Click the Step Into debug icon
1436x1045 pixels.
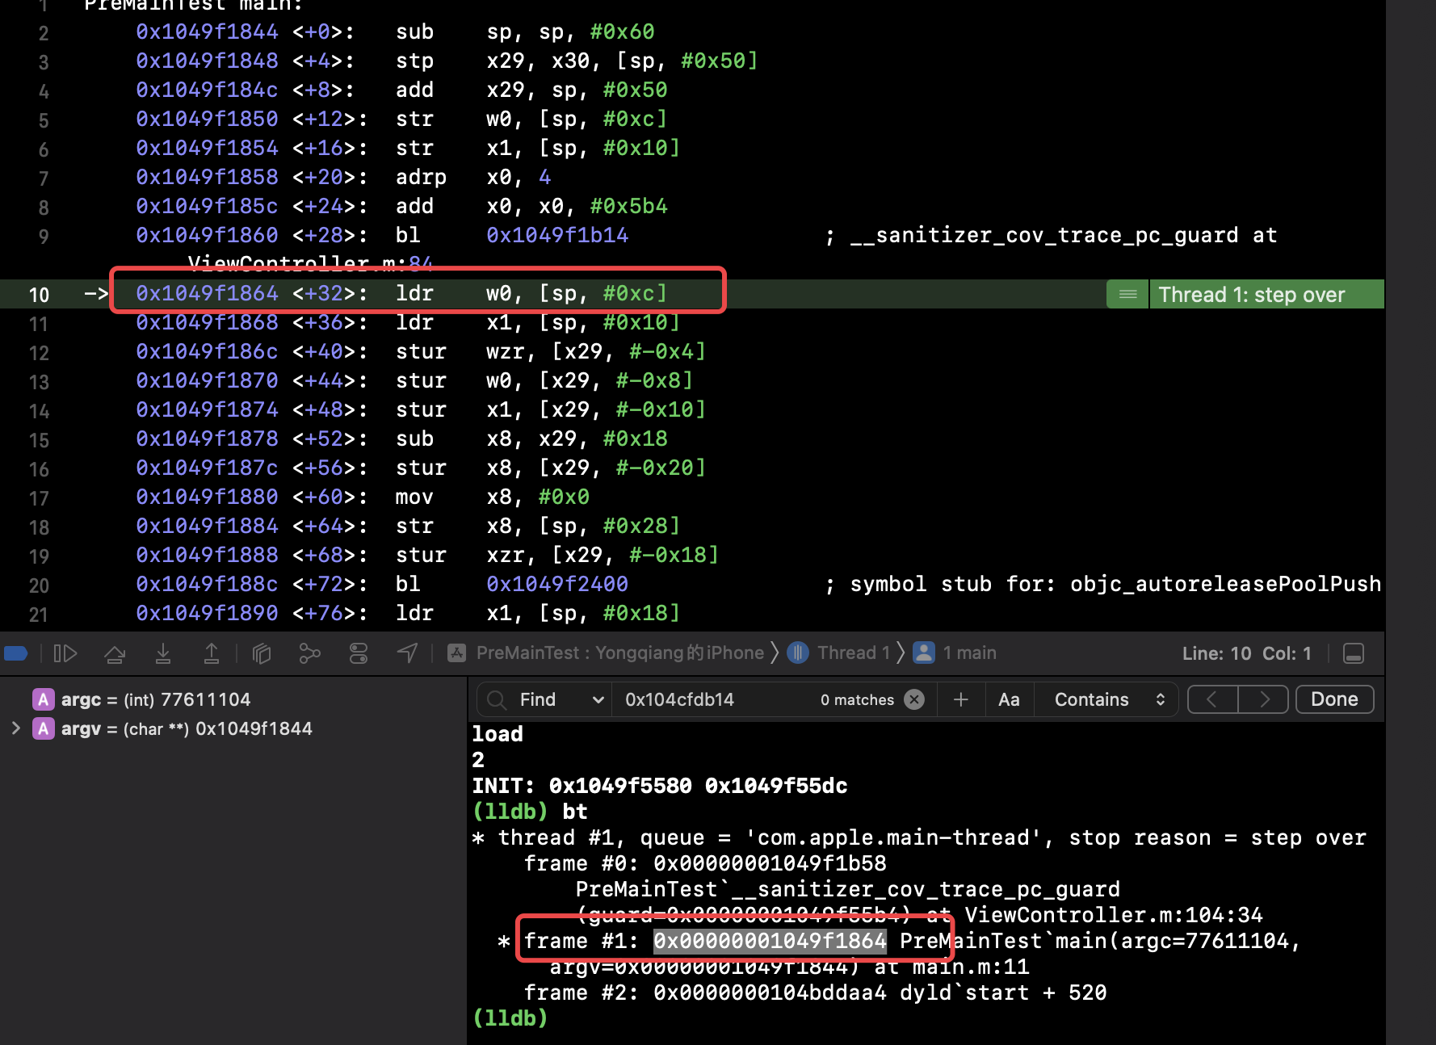tap(163, 653)
